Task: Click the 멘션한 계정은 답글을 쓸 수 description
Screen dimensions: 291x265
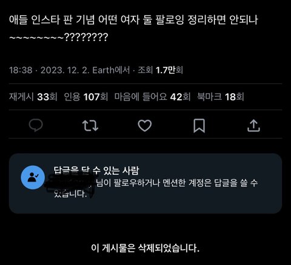Action: (x=210, y=183)
